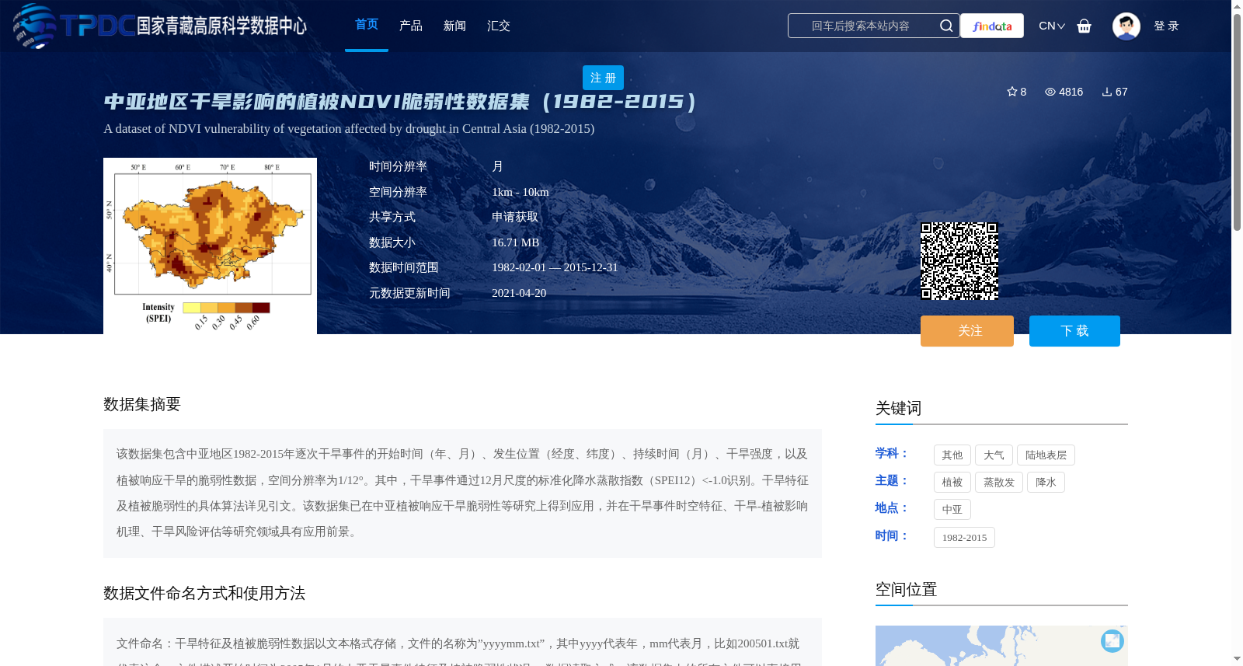
Task: Click the user avatar icon
Action: click(1126, 26)
